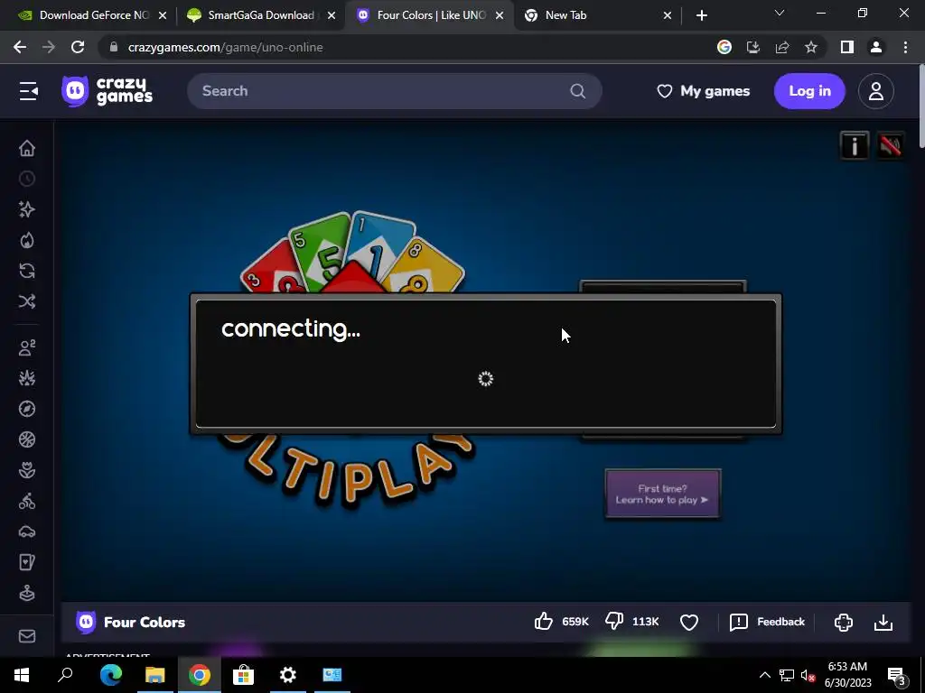Enter fullscreen mode for the game
Viewport: 925px width, 693px height.
(x=844, y=622)
